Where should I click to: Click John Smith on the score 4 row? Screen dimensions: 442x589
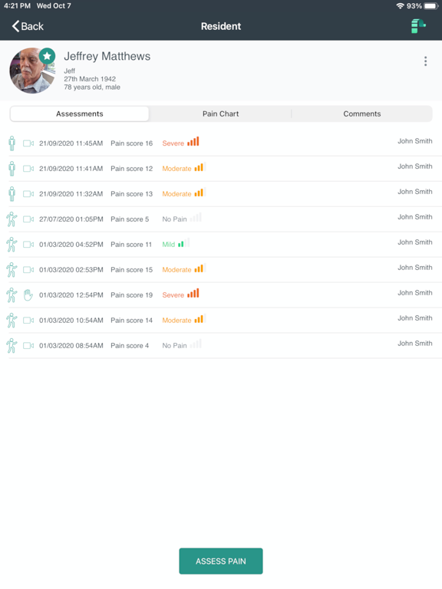coord(415,343)
